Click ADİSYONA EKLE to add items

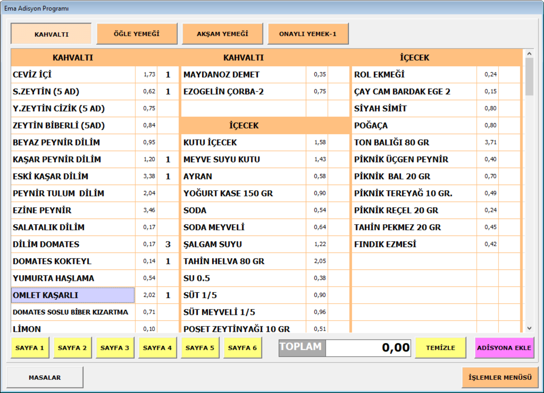point(504,348)
